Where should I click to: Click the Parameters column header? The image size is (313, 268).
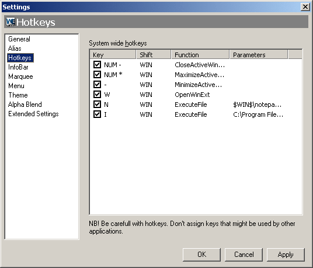click(x=259, y=54)
